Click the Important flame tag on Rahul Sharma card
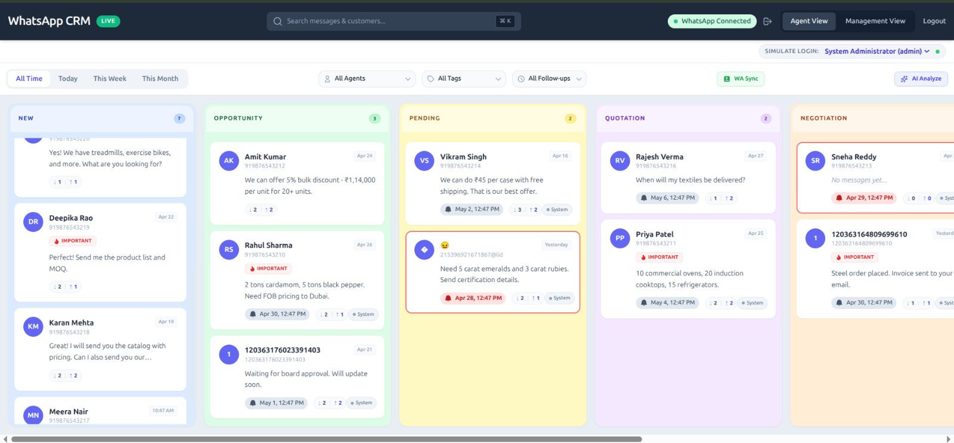The image size is (954, 443). 268,269
